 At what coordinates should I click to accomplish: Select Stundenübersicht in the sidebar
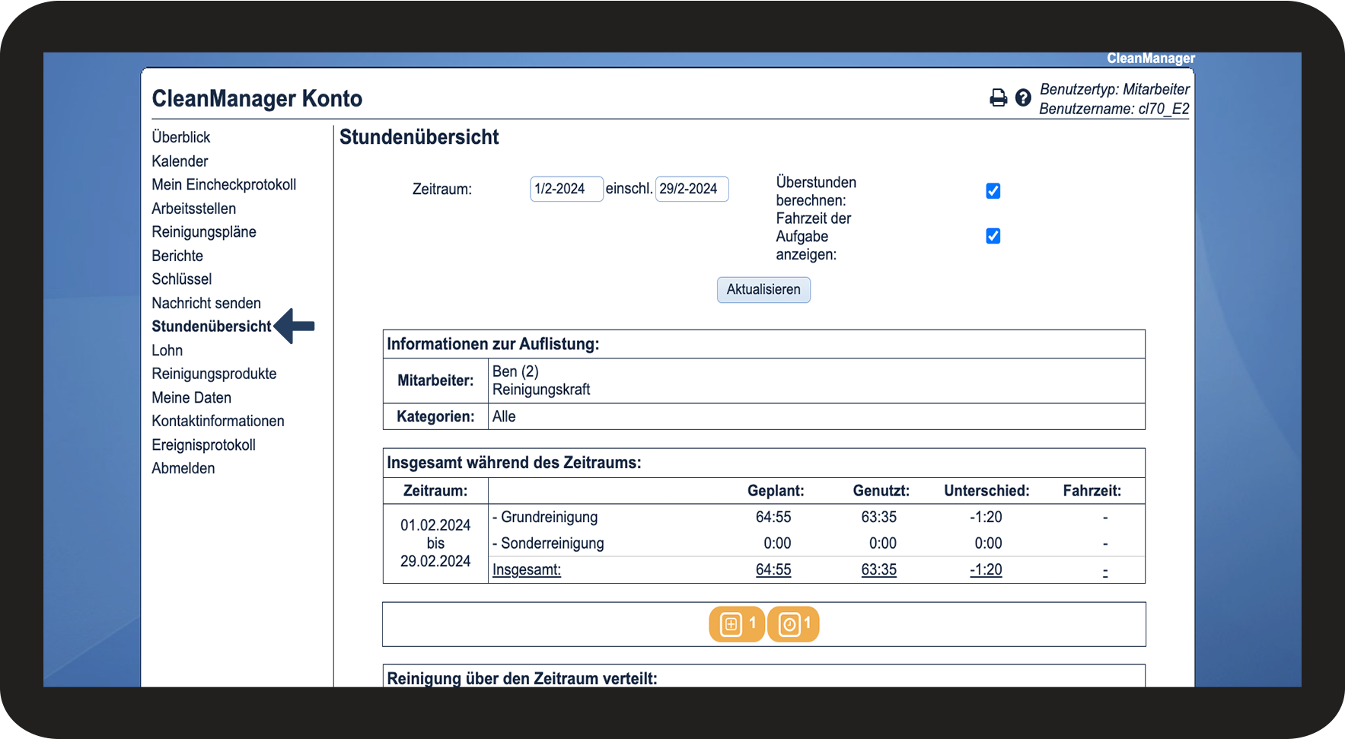click(x=211, y=326)
